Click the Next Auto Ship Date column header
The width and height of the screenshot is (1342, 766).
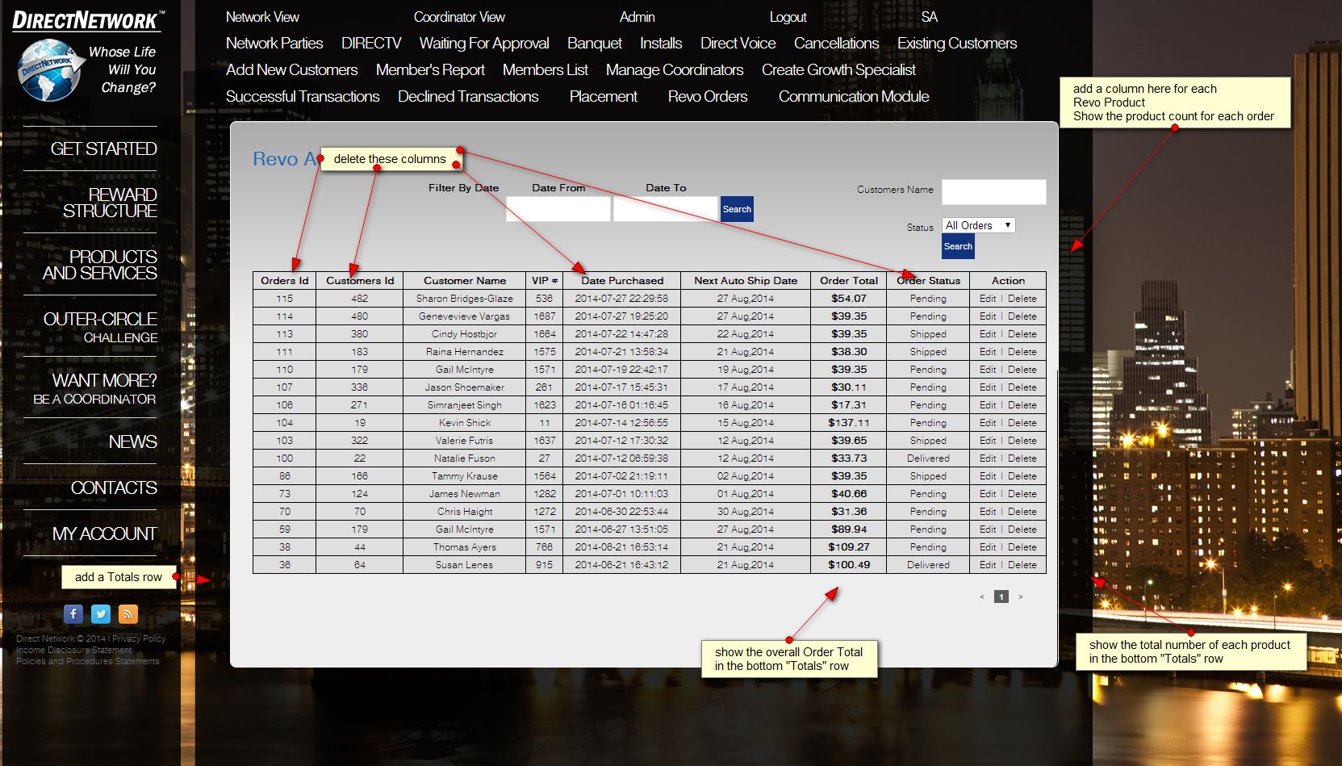(746, 281)
